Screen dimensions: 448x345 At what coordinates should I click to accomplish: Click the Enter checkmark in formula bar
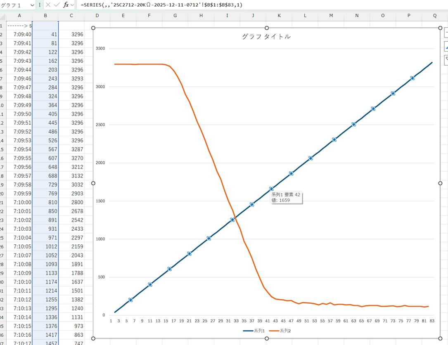tap(57, 5)
